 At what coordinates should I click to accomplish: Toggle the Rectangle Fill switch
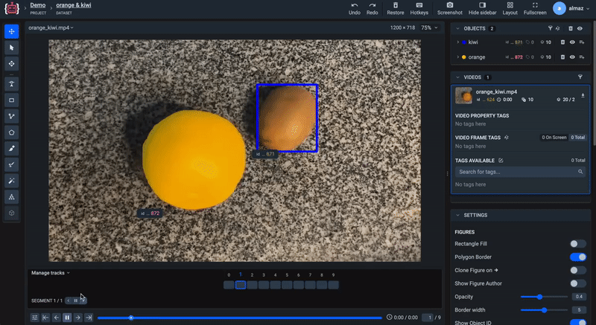point(577,243)
